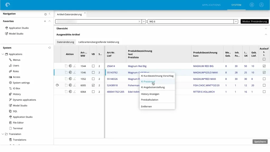270x152 pixels.
Task: Switch to Lieferantenübergreifende Validierung tab
Action: (99, 42)
